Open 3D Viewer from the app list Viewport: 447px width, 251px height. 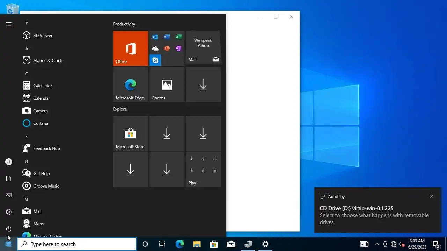click(x=65, y=36)
